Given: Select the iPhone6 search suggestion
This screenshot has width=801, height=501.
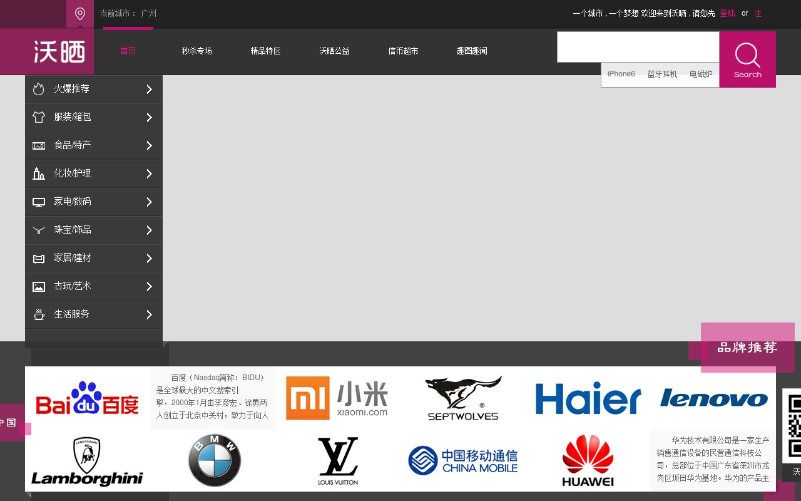Looking at the screenshot, I should click(621, 74).
